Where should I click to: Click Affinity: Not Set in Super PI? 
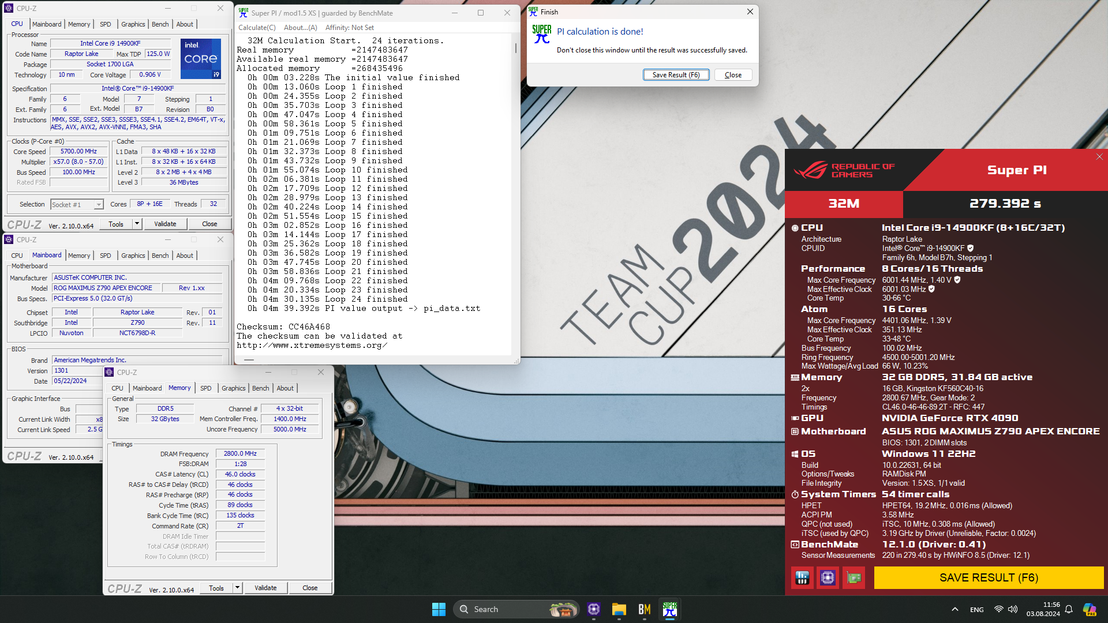[349, 28]
